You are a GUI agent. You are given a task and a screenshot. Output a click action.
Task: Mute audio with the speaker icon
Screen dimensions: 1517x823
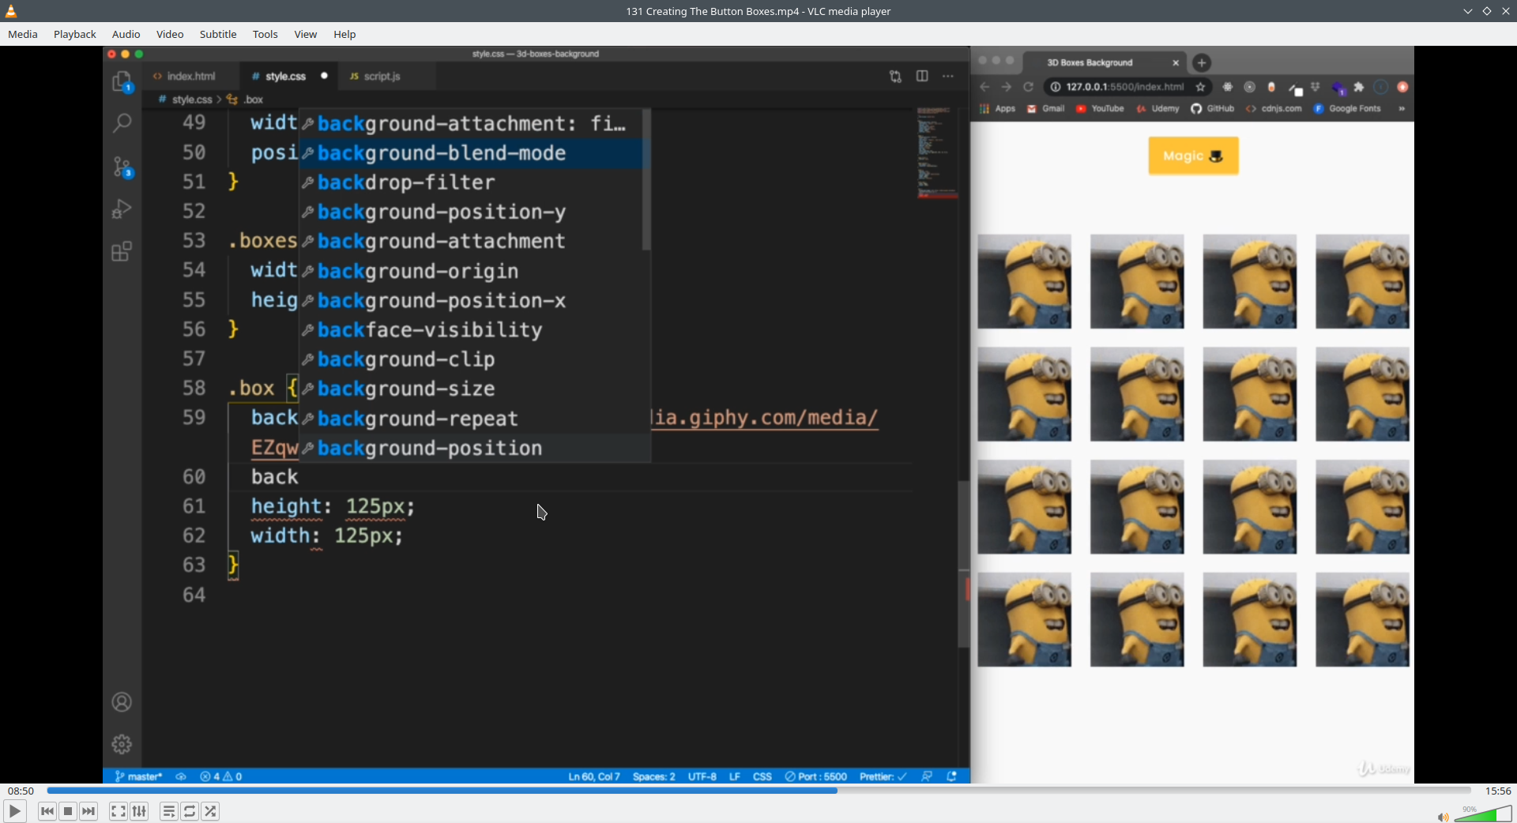tap(1443, 817)
